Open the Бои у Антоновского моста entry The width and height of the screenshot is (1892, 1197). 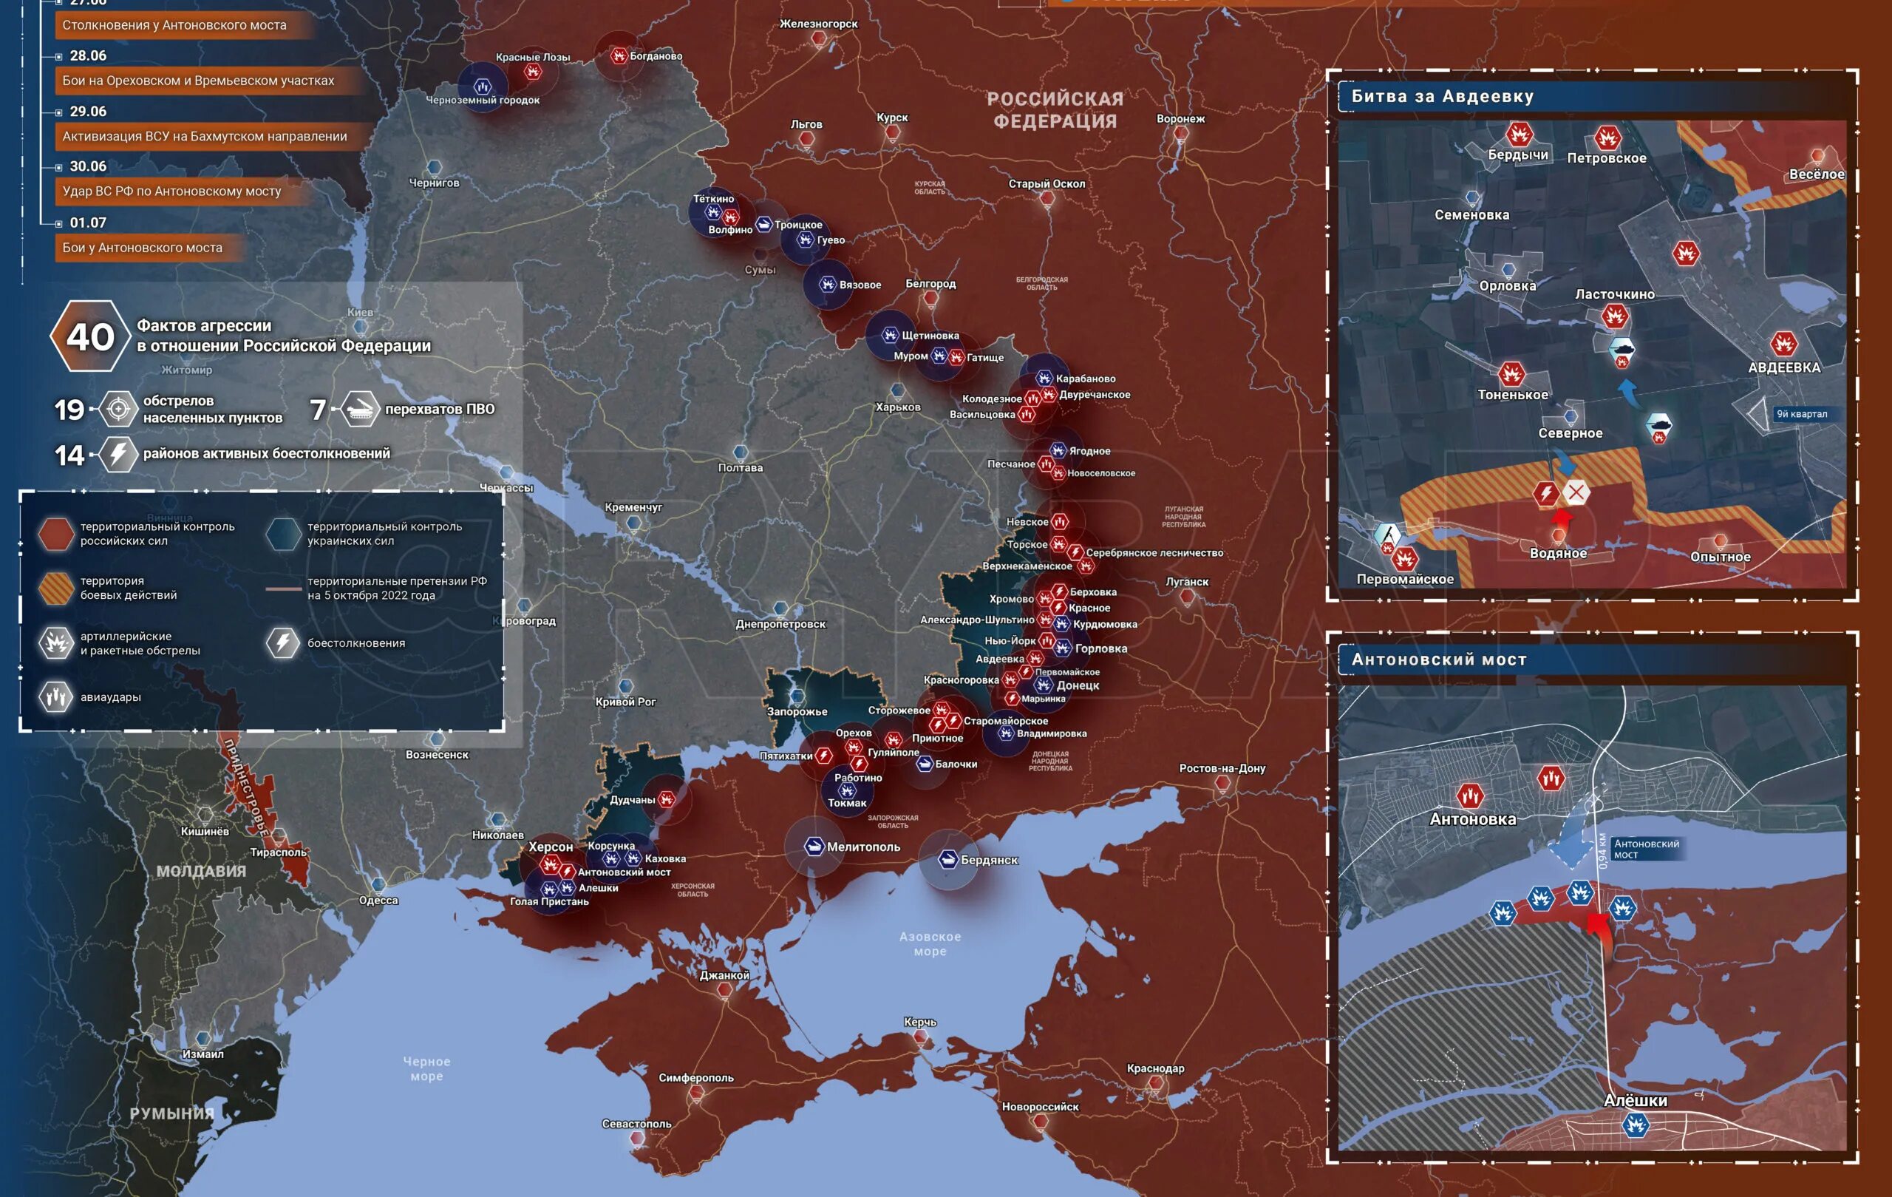click(x=152, y=248)
